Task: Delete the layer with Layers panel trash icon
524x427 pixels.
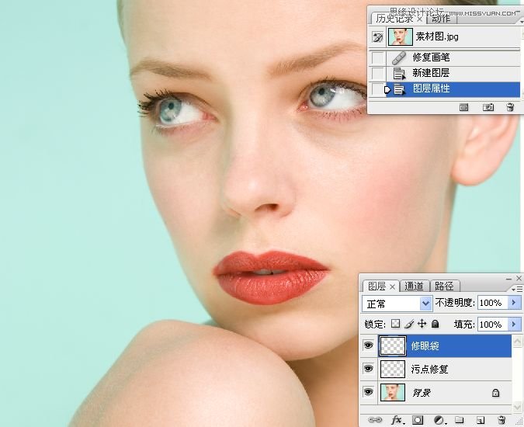Action: (x=501, y=420)
